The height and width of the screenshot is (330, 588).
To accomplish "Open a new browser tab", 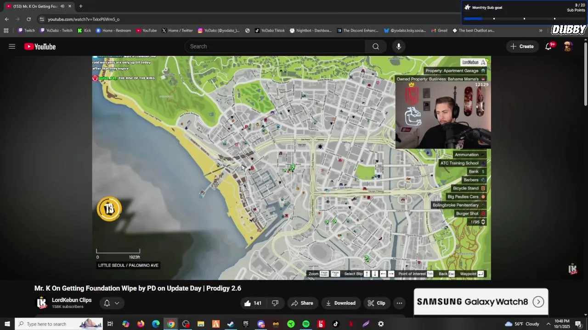I will [80, 6].
